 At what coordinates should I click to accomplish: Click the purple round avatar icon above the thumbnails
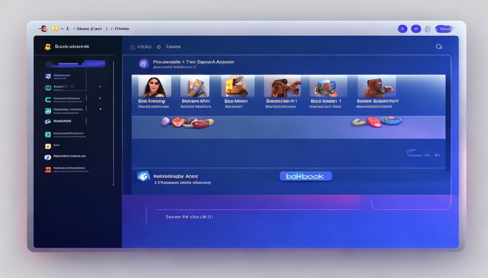coord(144,64)
